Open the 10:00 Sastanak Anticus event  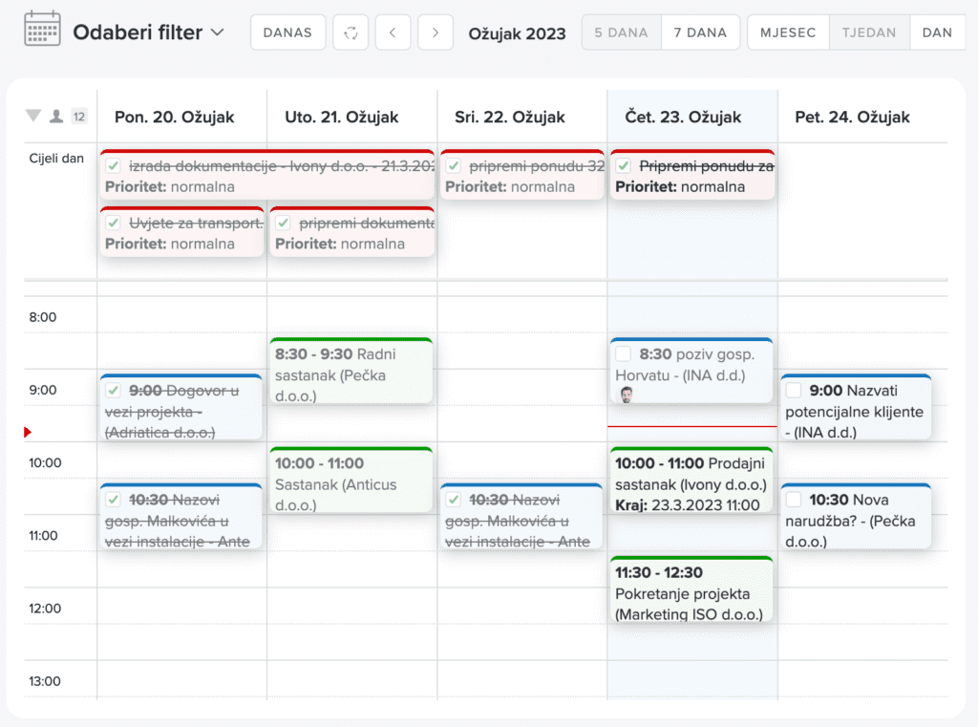[x=351, y=482]
